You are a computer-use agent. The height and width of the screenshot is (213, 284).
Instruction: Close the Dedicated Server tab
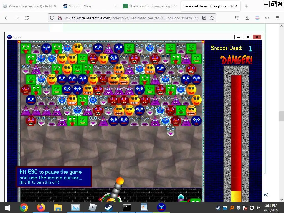click(x=236, y=6)
